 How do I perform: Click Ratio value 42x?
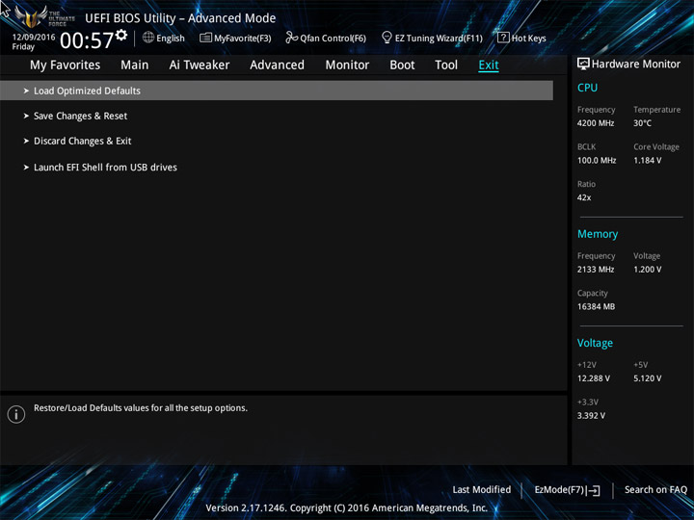[584, 197]
